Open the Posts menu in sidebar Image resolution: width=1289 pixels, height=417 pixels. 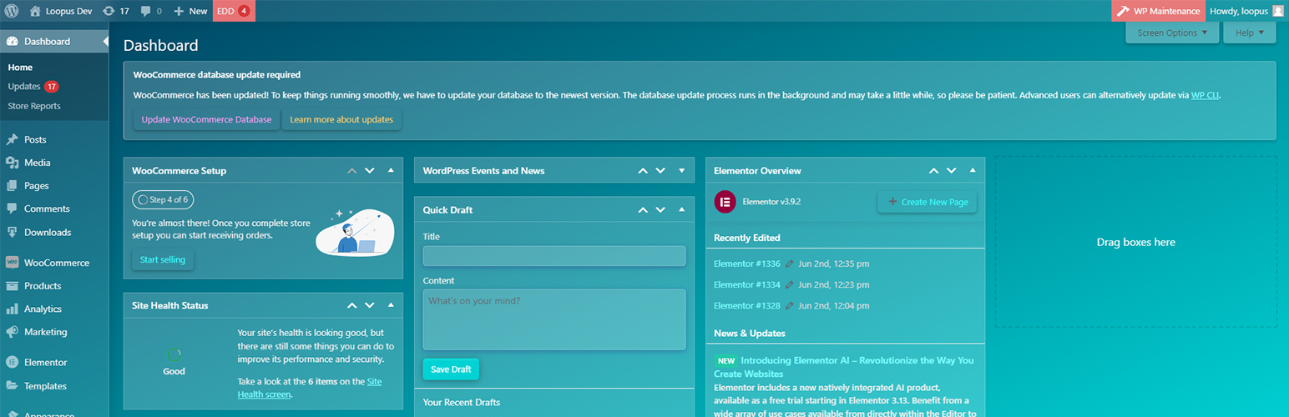[x=35, y=140]
